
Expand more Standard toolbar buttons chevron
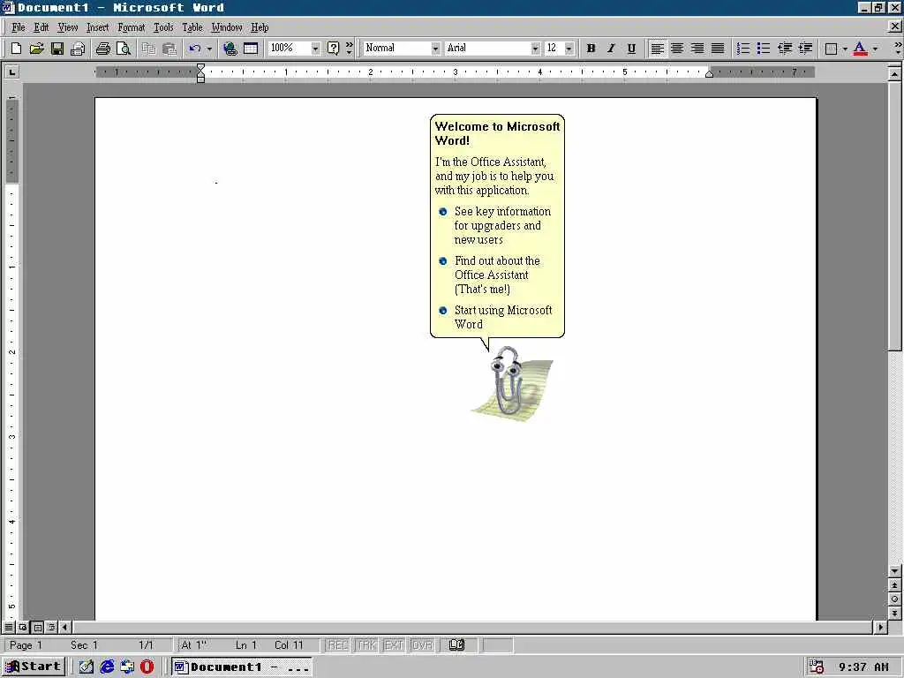click(x=350, y=49)
